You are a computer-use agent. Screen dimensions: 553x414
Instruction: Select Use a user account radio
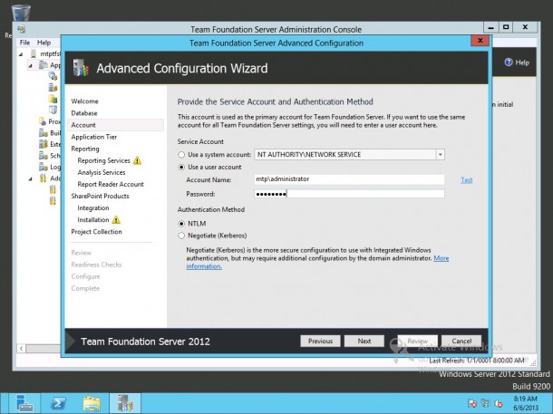coord(181,167)
